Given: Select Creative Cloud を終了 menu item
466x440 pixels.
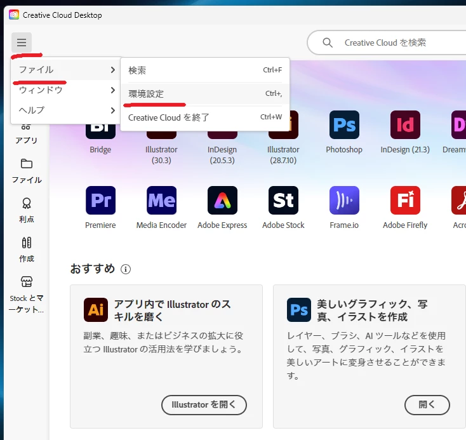Looking at the screenshot, I should coord(205,117).
